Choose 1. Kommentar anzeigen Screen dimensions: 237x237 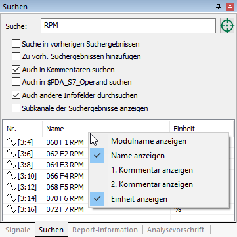tap(159, 170)
